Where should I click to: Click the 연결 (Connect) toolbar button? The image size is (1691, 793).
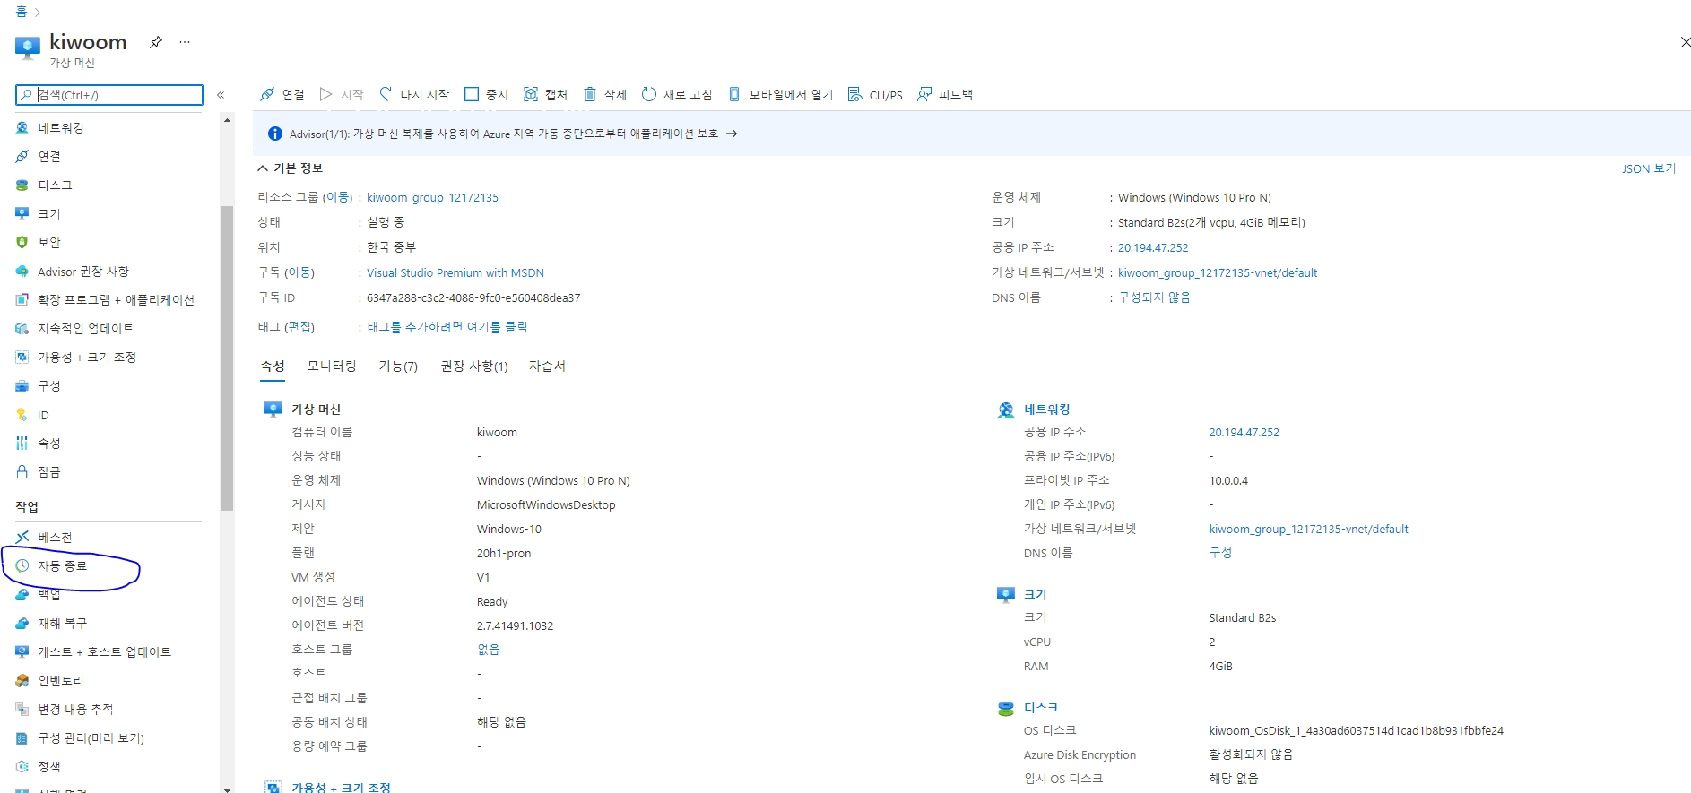click(282, 94)
